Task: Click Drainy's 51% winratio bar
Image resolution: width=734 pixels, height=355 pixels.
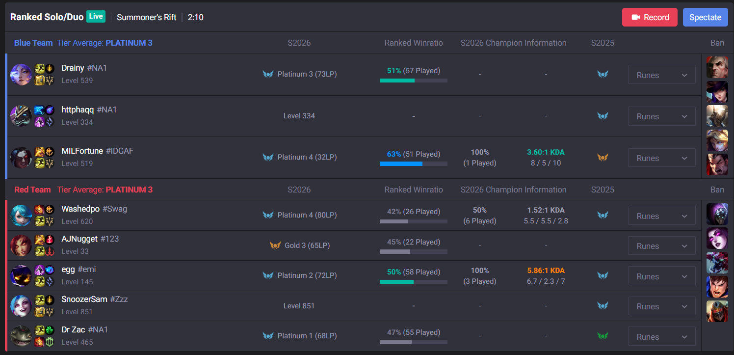Action: pyautogui.click(x=414, y=81)
